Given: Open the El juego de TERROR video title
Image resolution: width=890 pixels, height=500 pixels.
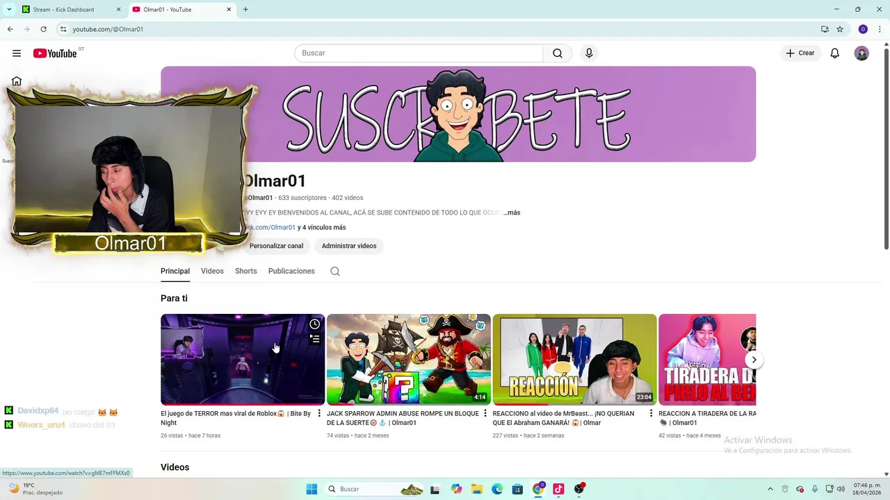Looking at the screenshot, I should (236, 418).
